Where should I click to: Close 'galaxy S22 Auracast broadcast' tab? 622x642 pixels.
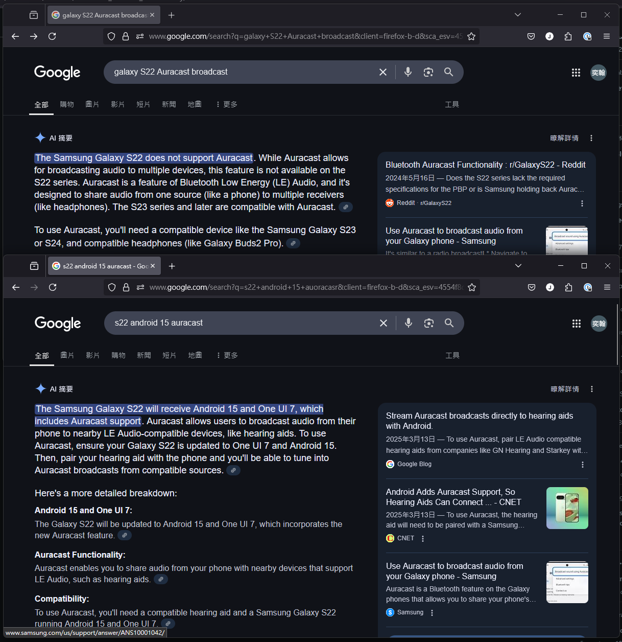pos(152,15)
